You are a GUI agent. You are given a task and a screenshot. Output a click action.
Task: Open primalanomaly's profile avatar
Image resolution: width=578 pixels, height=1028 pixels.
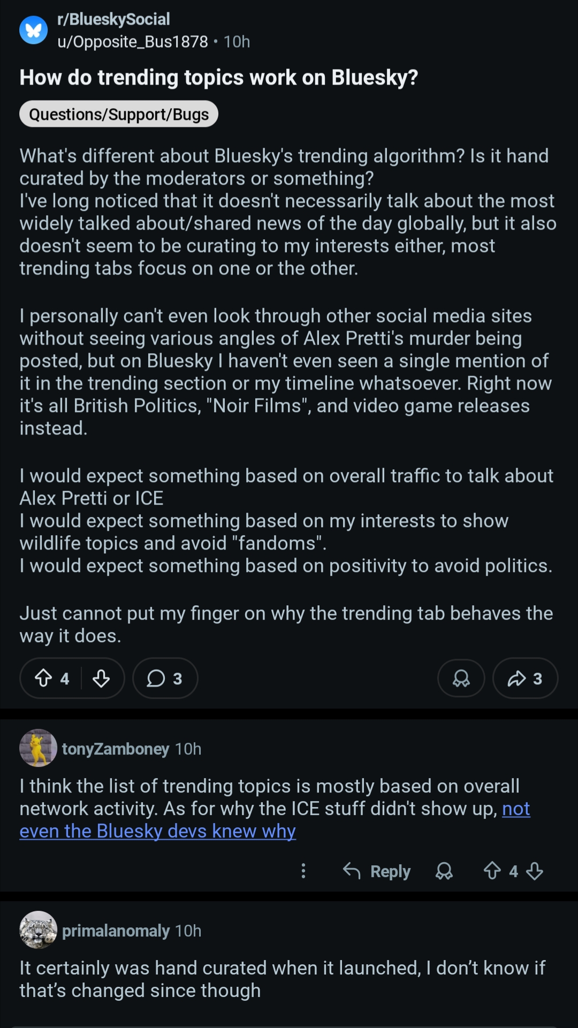coord(38,930)
